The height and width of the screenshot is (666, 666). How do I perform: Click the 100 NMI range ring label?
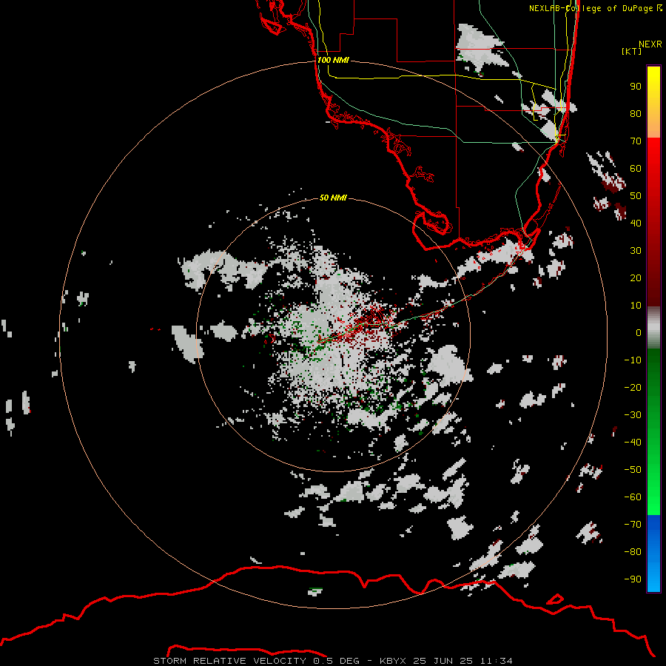[334, 60]
